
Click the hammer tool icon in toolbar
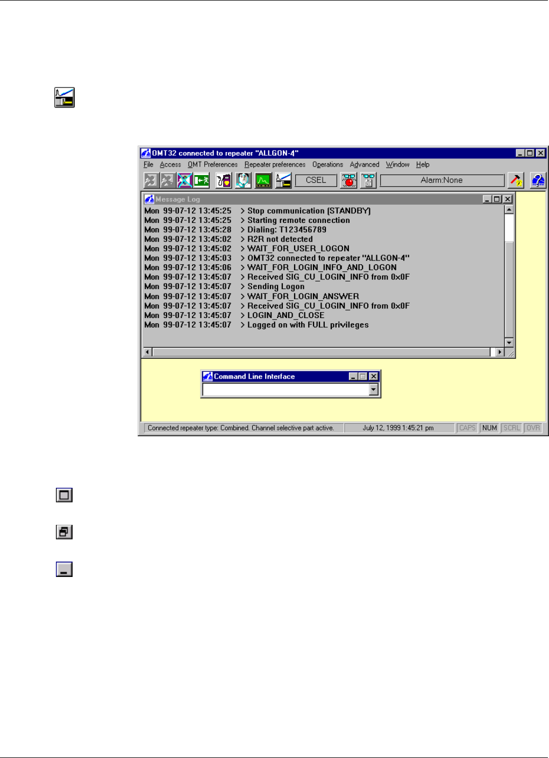(x=516, y=181)
